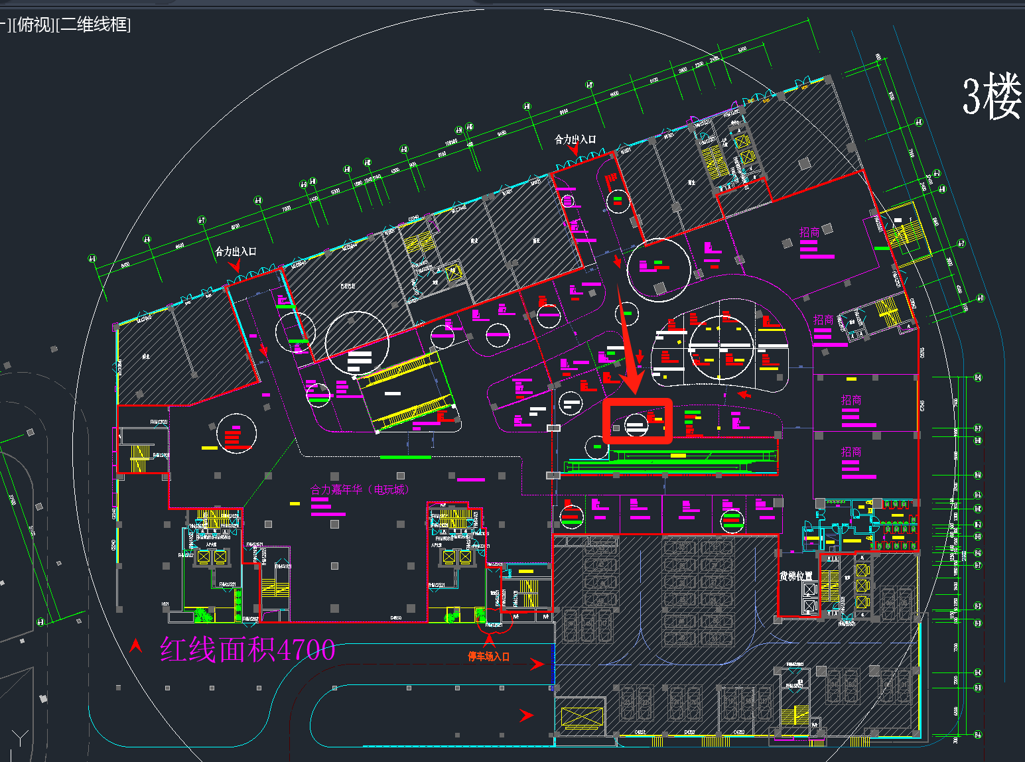Click the 合力嘉年华（电玩城） label
This screenshot has height=762, width=1025.
pyautogui.click(x=360, y=489)
